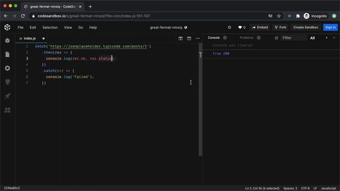Viewport: 340px width, 191px height.
Task: Fork this sandbox
Action: pos(280,27)
